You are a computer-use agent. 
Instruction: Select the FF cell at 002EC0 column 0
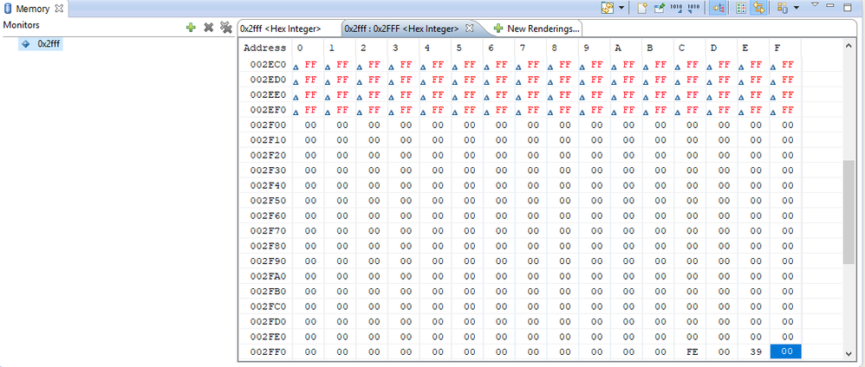click(x=308, y=64)
